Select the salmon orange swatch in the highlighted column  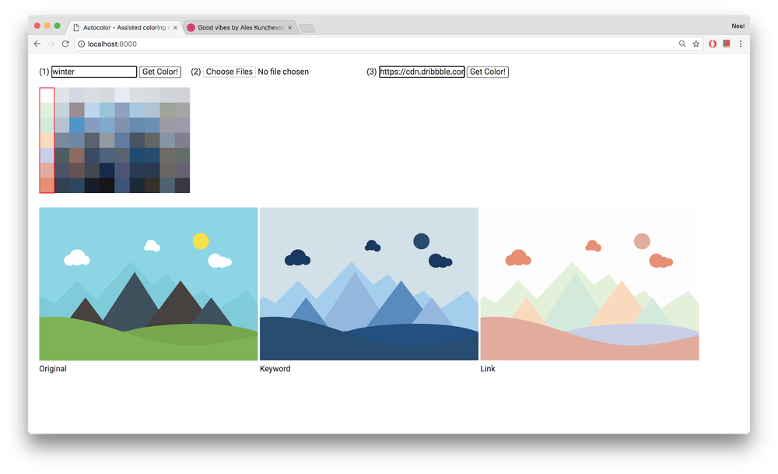[x=47, y=185]
